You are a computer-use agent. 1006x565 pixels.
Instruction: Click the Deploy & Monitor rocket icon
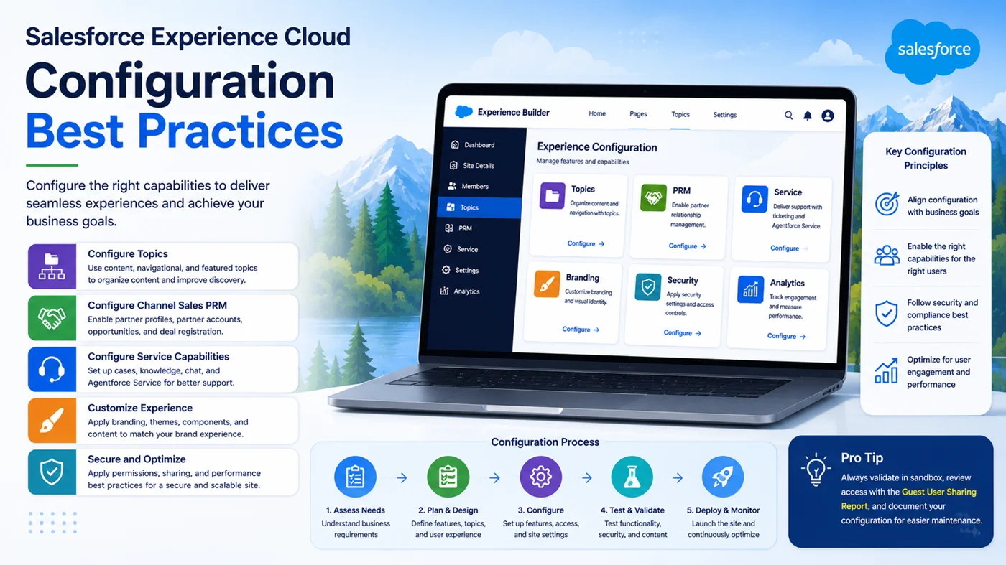click(x=723, y=477)
